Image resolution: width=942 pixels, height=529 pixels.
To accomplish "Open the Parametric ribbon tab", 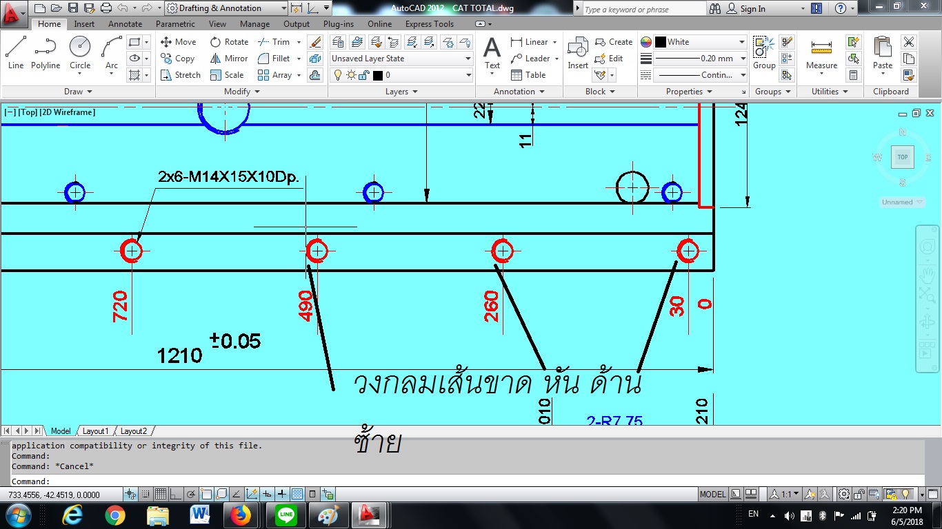I will click(x=175, y=24).
